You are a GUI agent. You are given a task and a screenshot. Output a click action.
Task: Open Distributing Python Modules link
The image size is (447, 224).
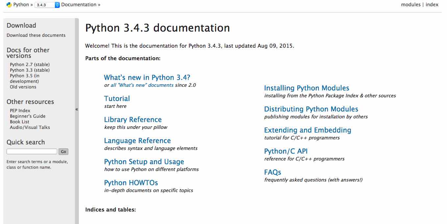(x=311, y=109)
